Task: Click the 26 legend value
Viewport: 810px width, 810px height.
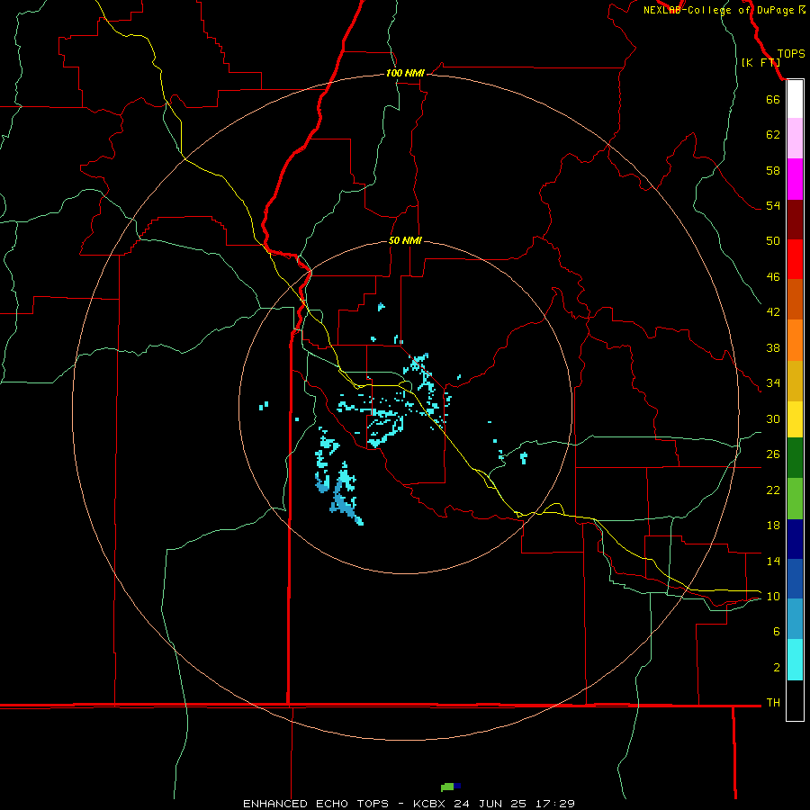Action: (x=773, y=454)
